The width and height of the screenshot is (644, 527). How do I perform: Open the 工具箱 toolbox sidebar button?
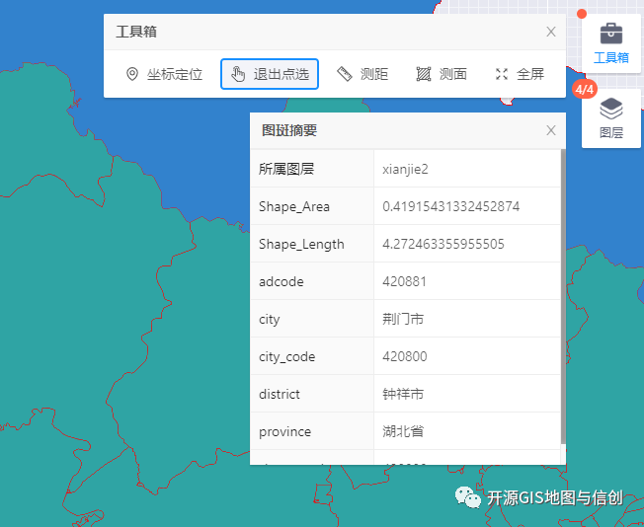click(610, 43)
